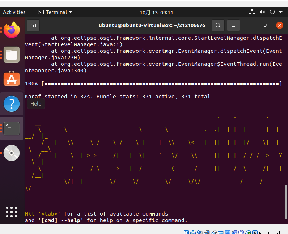The image size is (288, 234).
Task: Click VirtualBox hard disk activity icon
Action: click(186, 232)
